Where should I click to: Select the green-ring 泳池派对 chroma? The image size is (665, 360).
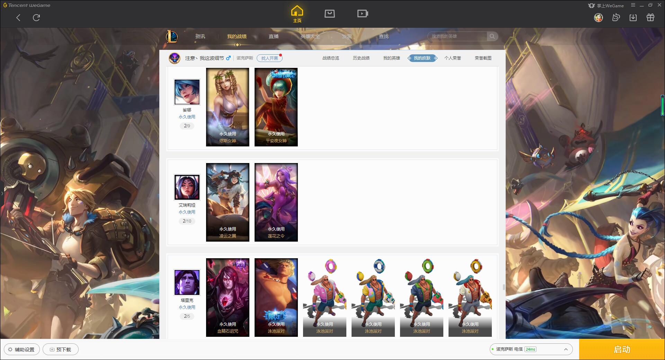point(422,297)
